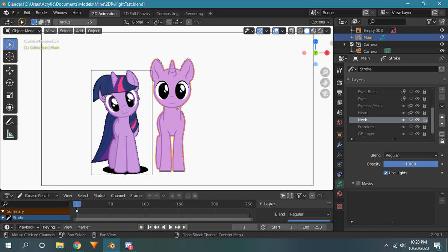Click the Options button in the header
The width and height of the screenshot is (448, 252).
tap(319, 22)
